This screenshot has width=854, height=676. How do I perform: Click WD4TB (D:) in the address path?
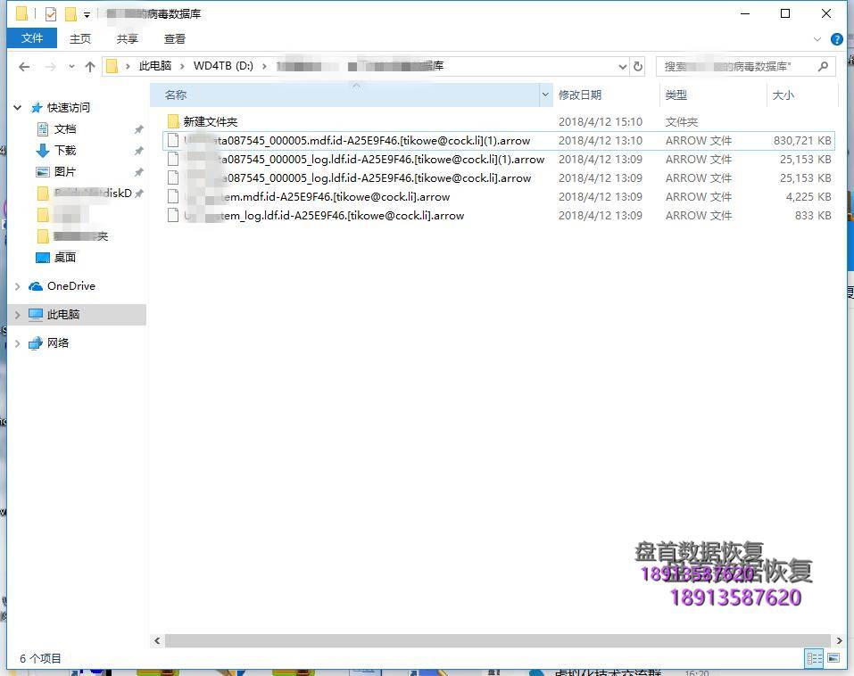point(223,66)
